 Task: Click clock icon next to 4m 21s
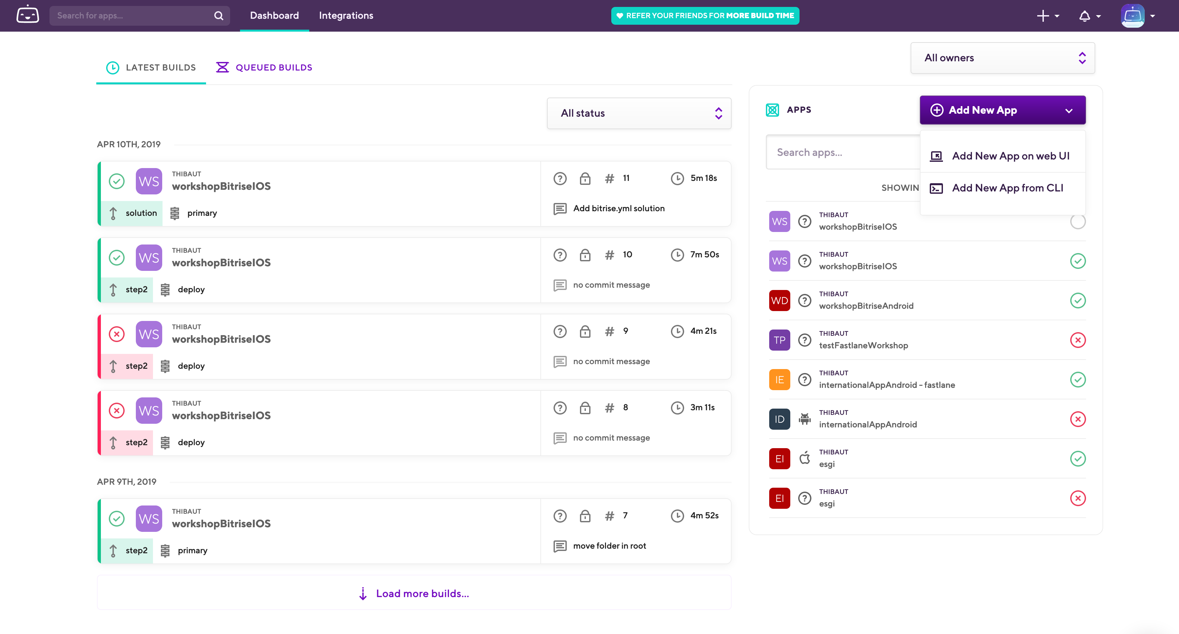tap(678, 331)
